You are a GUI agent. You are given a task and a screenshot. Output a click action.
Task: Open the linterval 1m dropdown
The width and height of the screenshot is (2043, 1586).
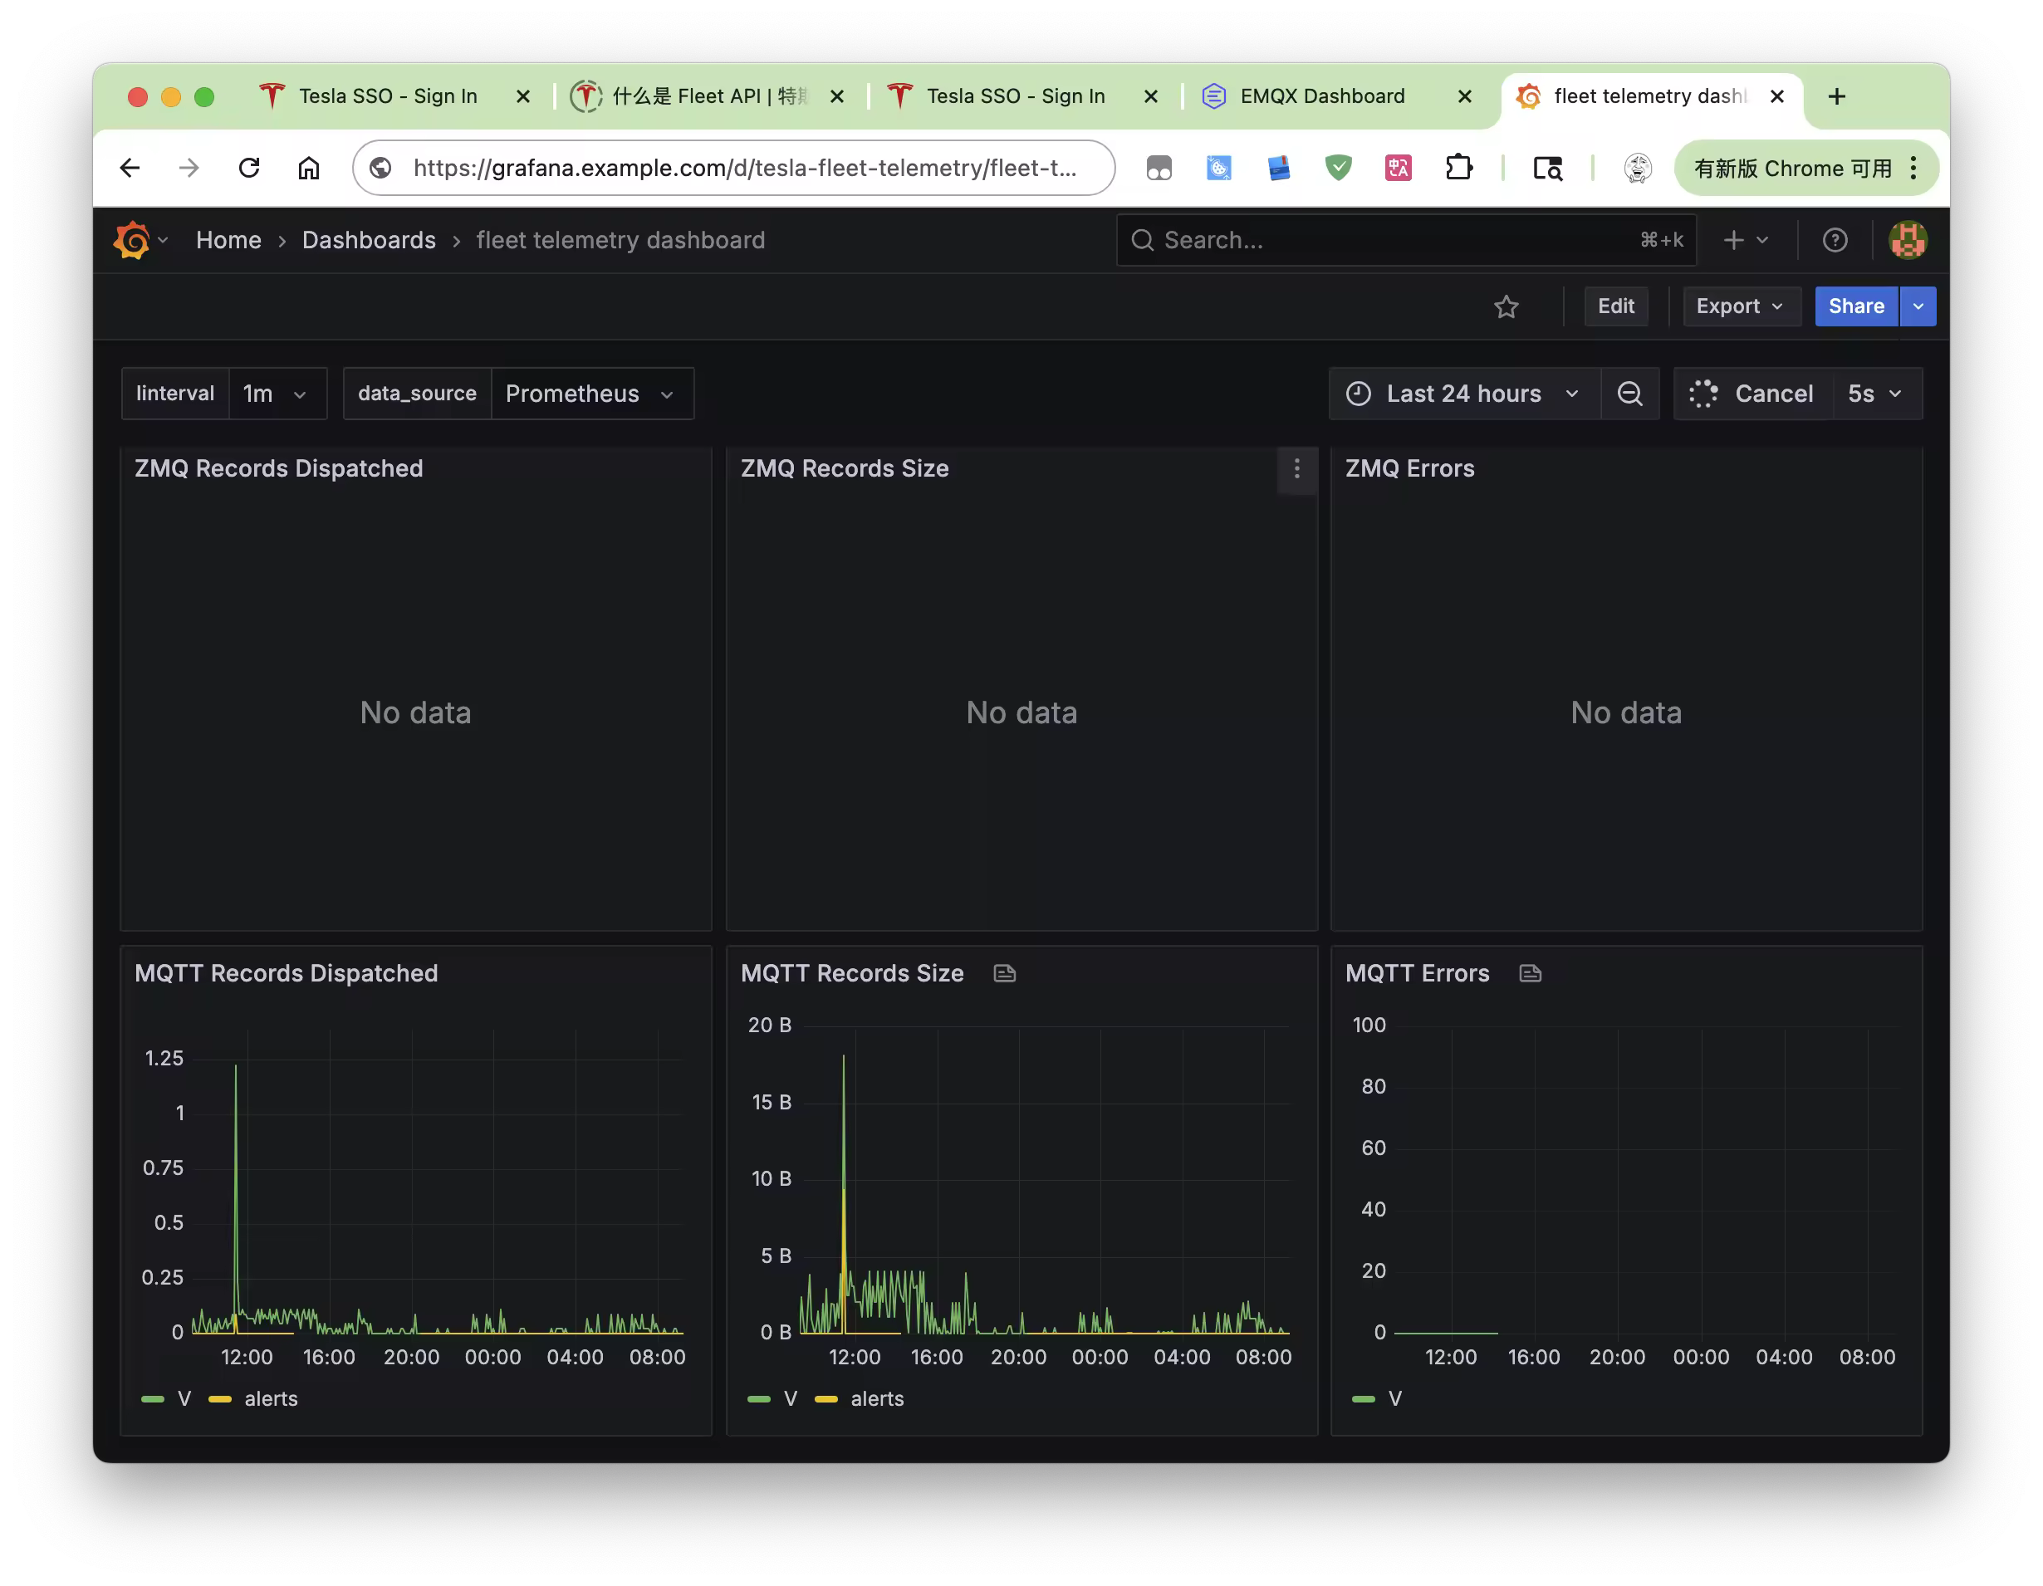[277, 394]
